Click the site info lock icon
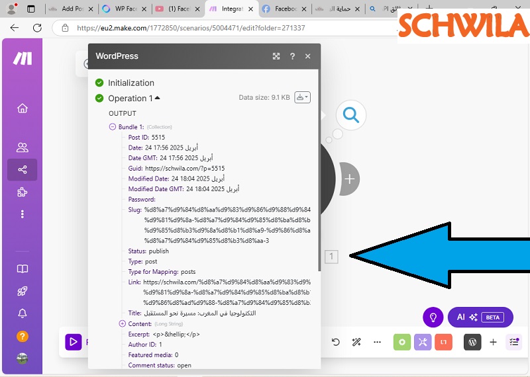 click(65, 28)
